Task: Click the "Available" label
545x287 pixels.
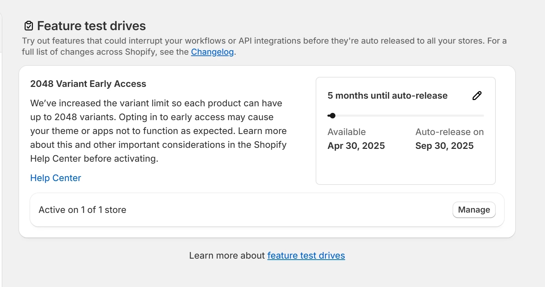Action: coord(346,132)
